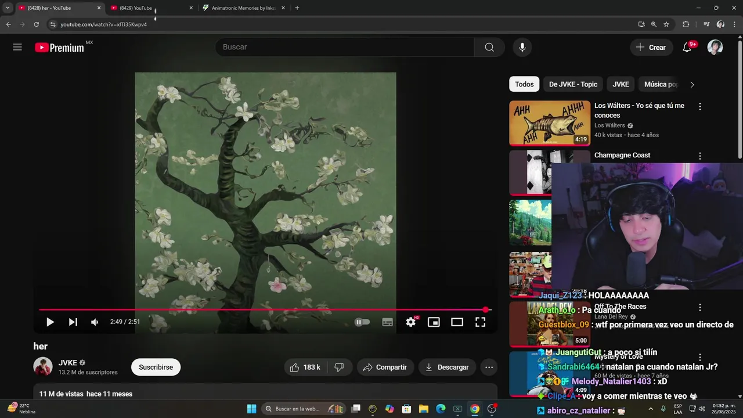Show more filter chips arrow
Screen dimensions: 743x418
692,84
